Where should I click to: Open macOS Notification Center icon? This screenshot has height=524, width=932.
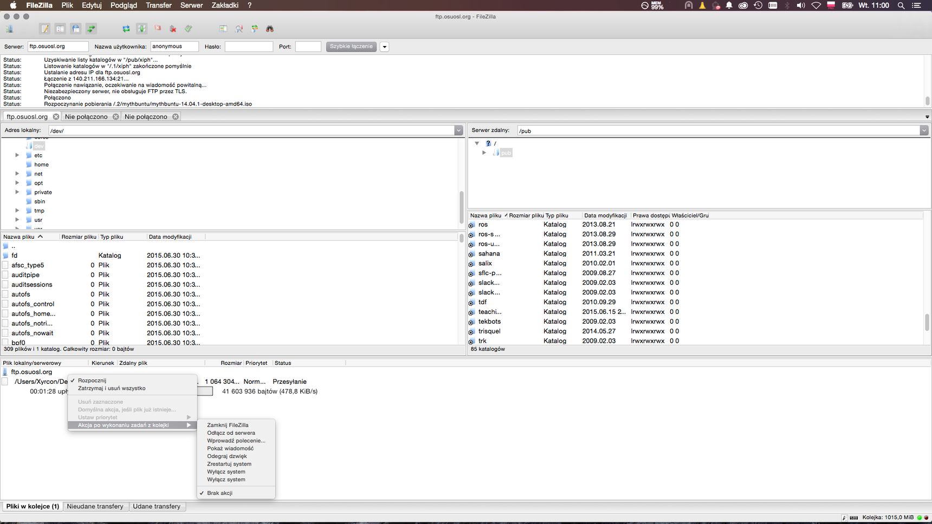click(x=917, y=5)
